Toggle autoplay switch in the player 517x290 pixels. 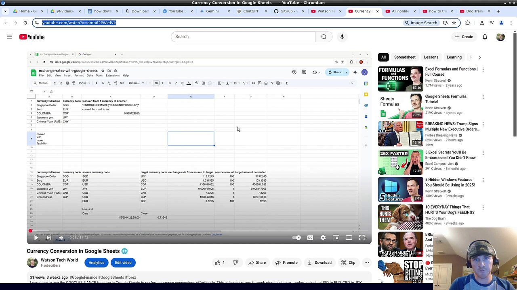point(297,238)
